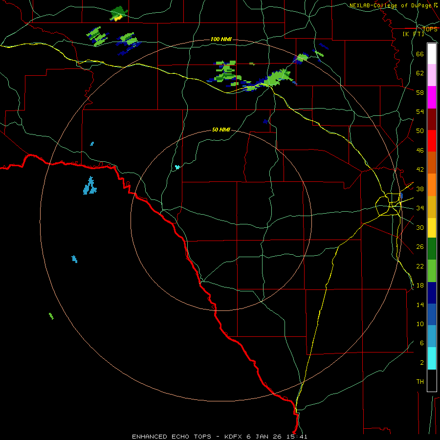Click the light green legend swatch
This screenshot has height=440, width=440.
[432, 271]
